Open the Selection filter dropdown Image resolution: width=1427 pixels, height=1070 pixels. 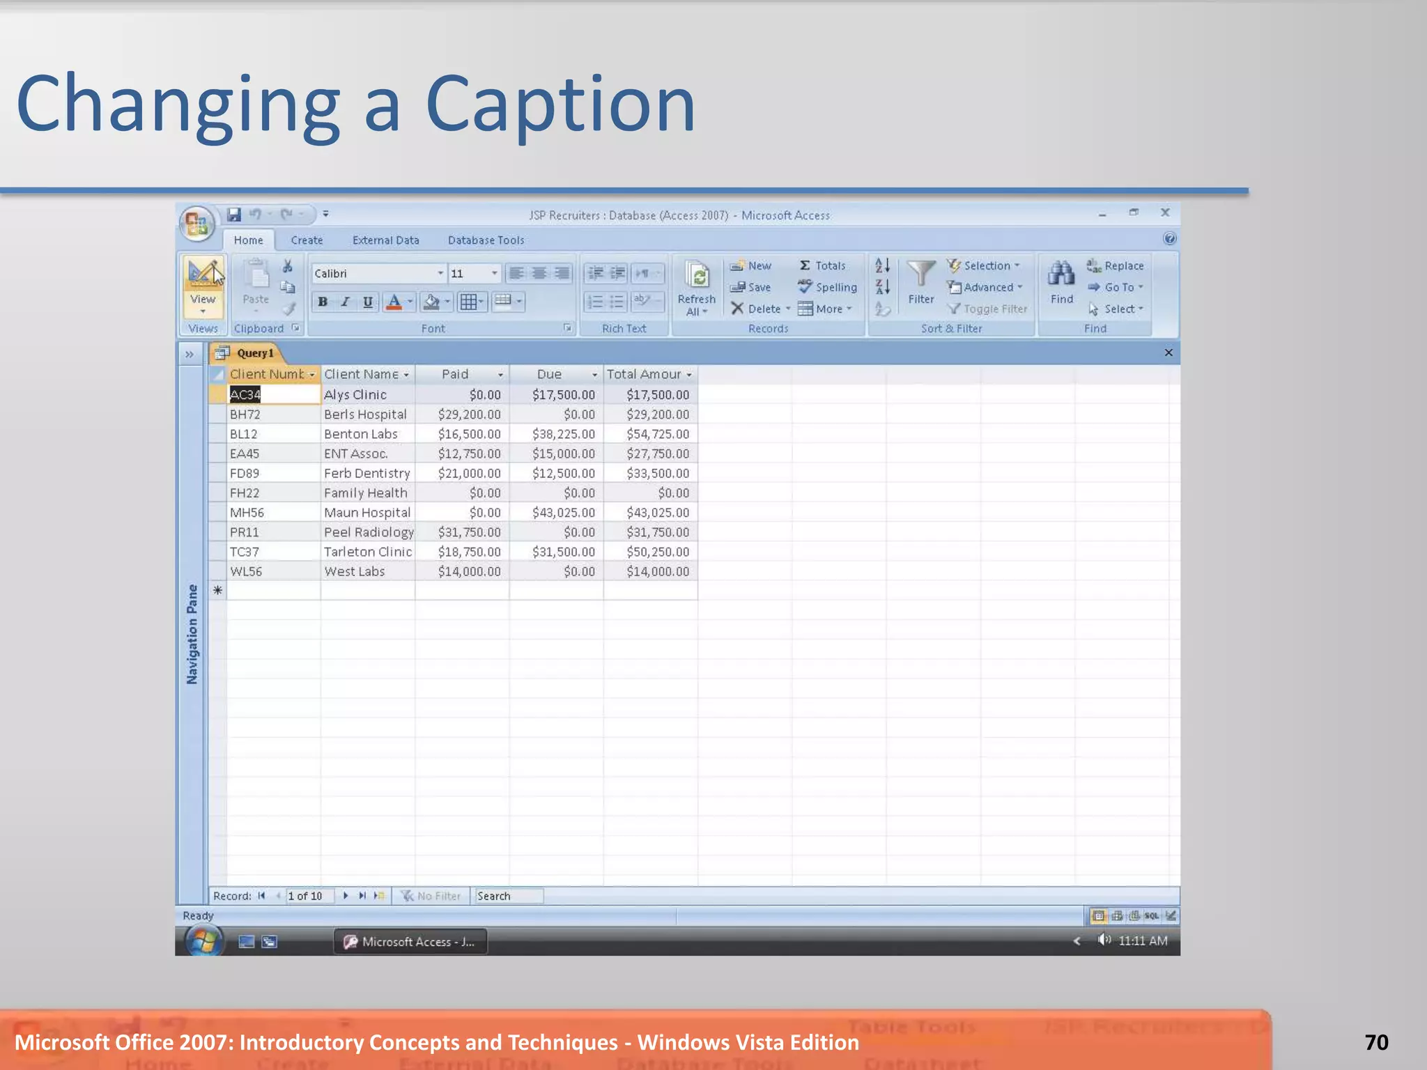point(983,265)
